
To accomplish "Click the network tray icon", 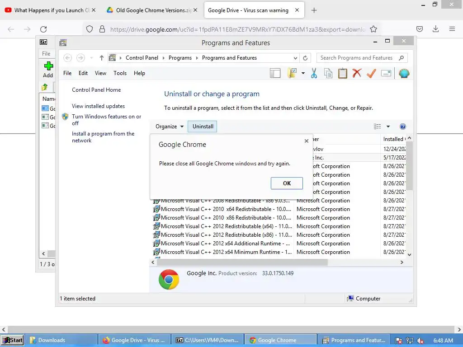I will click(x=410, y=340).
